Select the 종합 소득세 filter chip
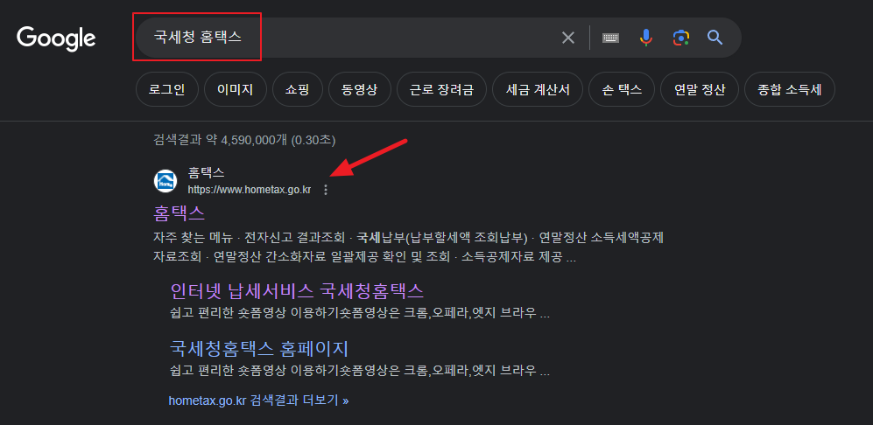Screen dimensions: 873x425 (790, 89)
